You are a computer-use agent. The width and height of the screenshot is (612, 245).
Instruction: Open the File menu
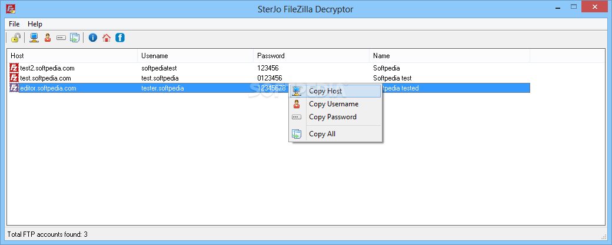pos(15,24)
